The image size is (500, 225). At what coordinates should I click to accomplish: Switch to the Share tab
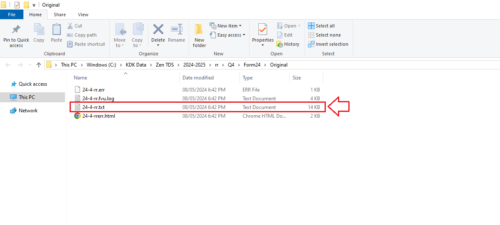pos(60,15)
